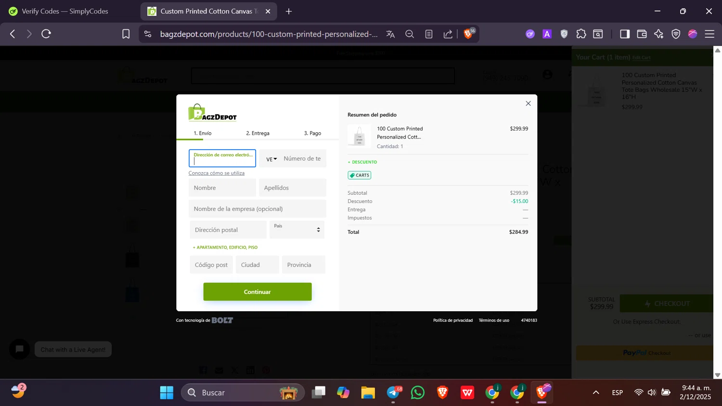This screenshot has width=722, height=406.
Task: Click the Código postal field
Action: click(211, 265)
